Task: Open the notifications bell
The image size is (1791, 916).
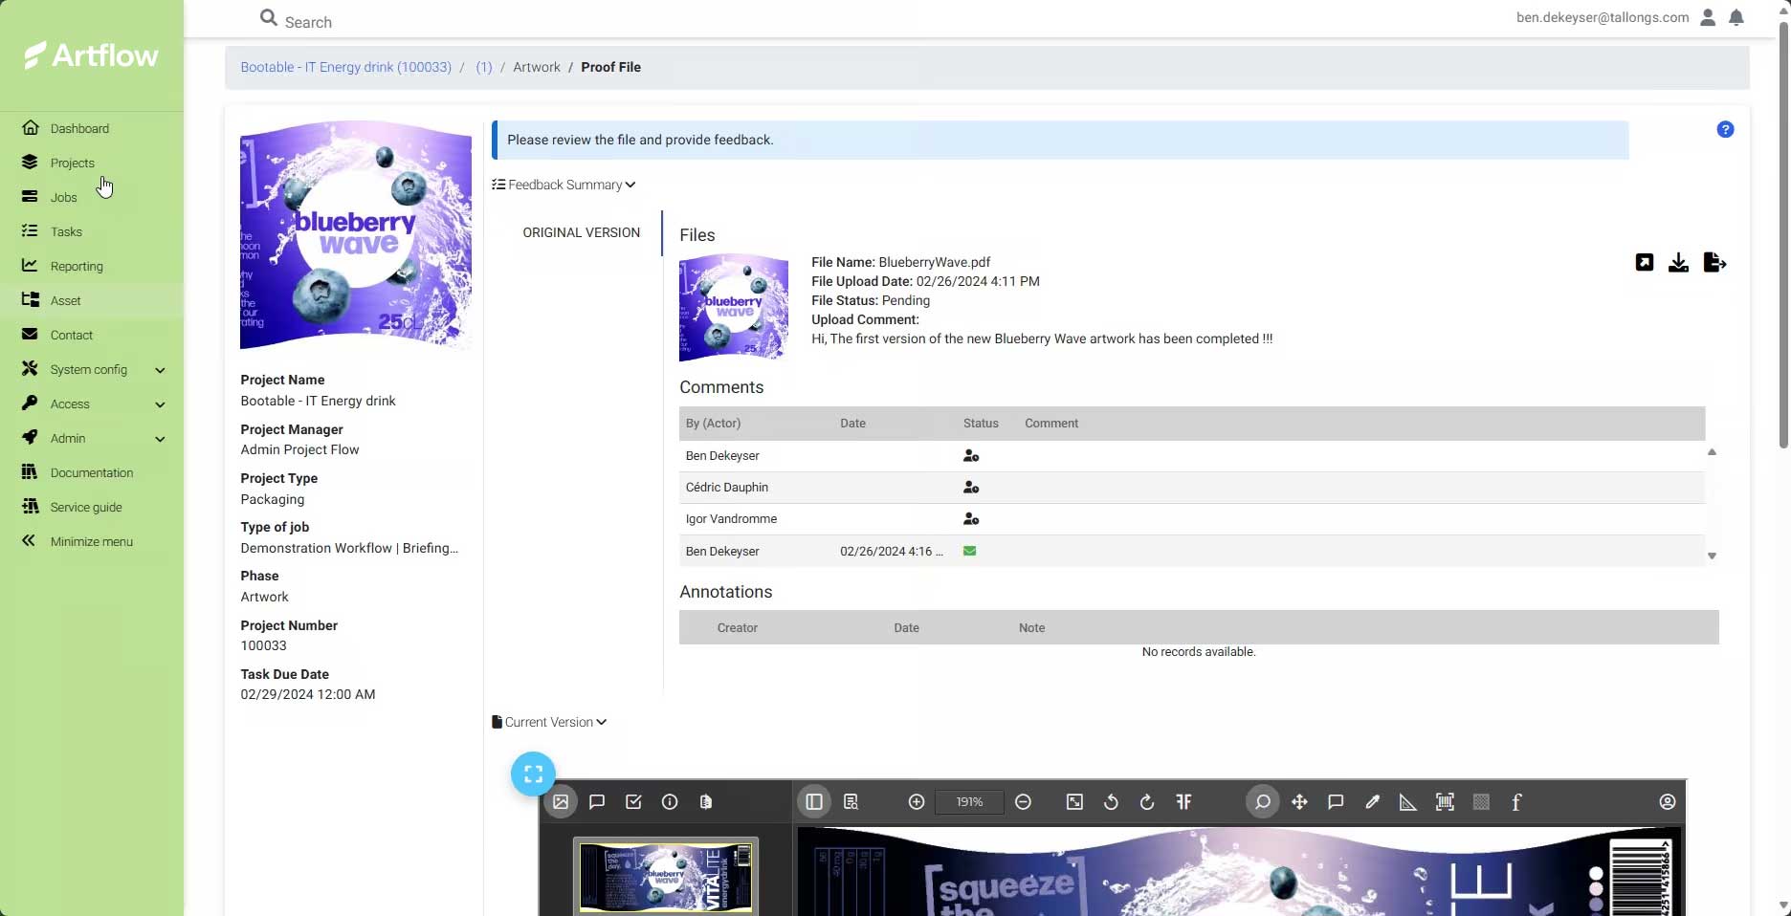Action: coord(1736,18)
